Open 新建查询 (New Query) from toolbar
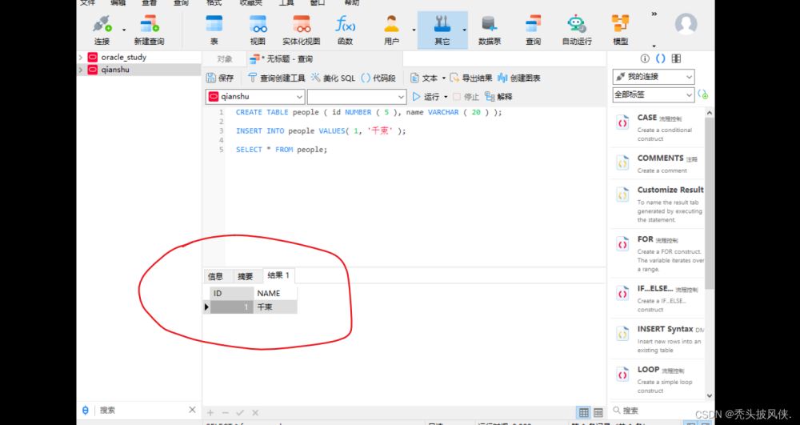800x425 pixels. pos(149,30)
